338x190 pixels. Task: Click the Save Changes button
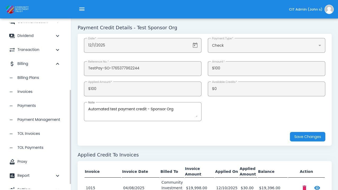pyautogui.click(x=307, y=137)
